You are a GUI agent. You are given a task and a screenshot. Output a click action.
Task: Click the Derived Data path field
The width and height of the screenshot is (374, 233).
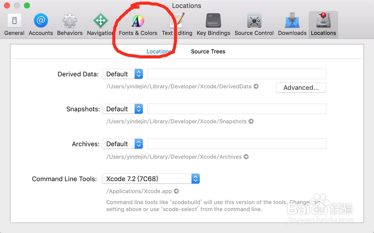tap(237, 74)
